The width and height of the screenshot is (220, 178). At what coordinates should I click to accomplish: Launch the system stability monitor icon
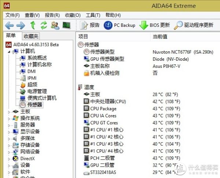click(x=66, y=25)
